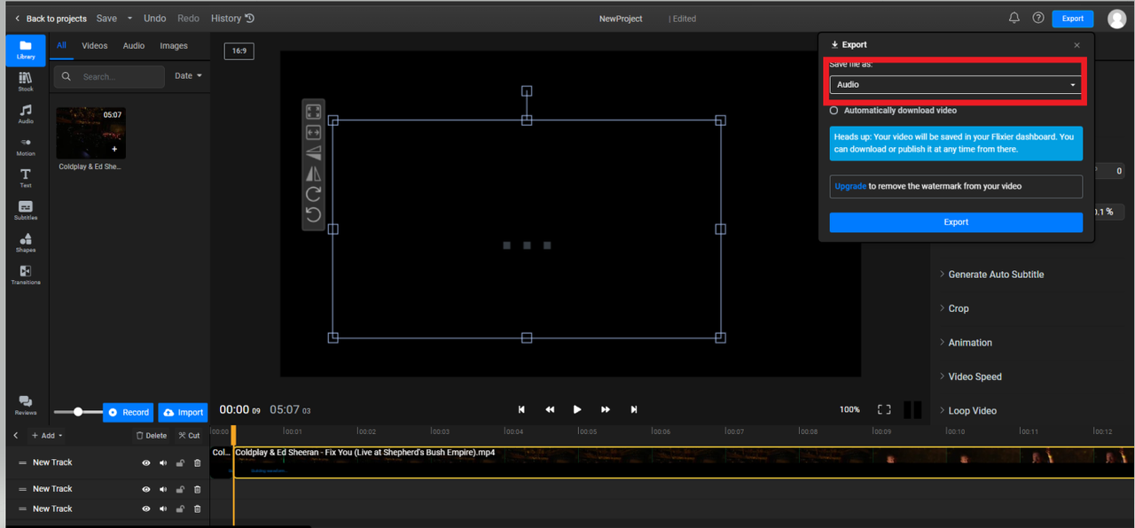Adjust the timeline zoom slider handle
The height and width of the screenshot is (528, 1135).
click(x=78, y=412)
